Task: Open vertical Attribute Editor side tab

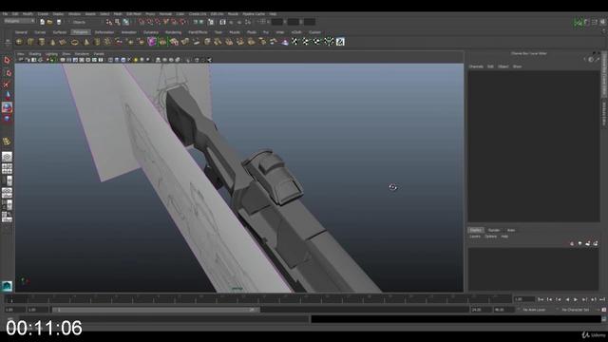Action: pos(604,114)
